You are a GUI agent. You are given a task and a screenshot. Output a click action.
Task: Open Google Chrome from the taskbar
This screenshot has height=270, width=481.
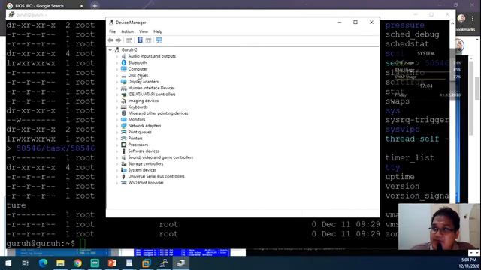(77, 263)
